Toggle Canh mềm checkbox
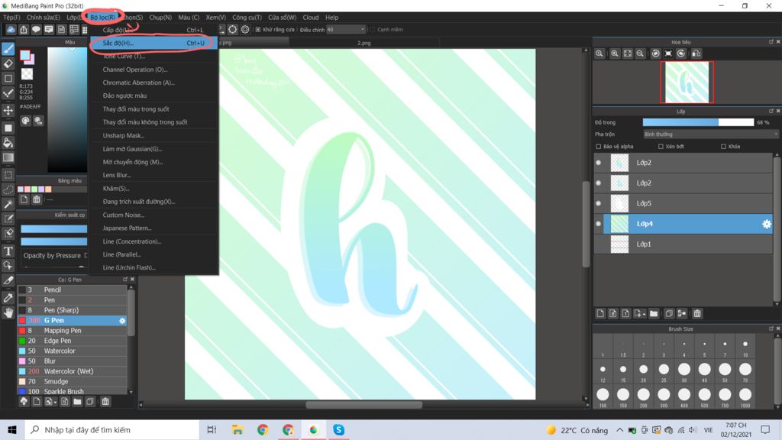The image size is (782, 440). 373,30
